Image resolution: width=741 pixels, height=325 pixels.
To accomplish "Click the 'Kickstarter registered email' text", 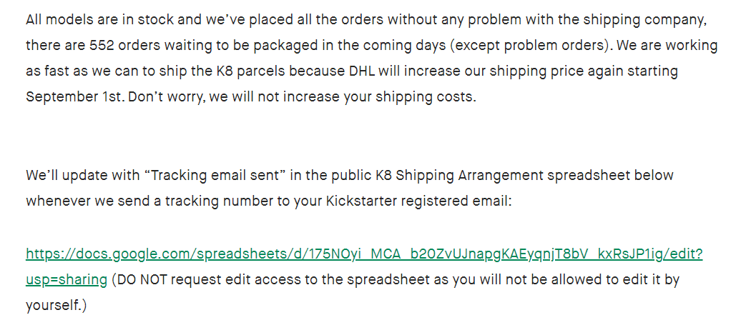I will point(418,201).
